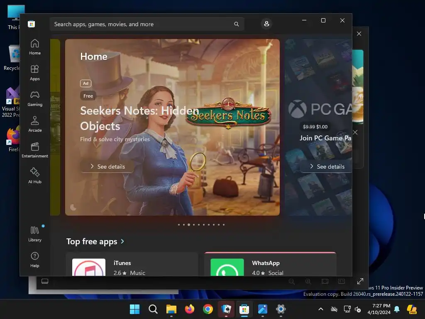Select the last carousel page dot

(224, 225)
